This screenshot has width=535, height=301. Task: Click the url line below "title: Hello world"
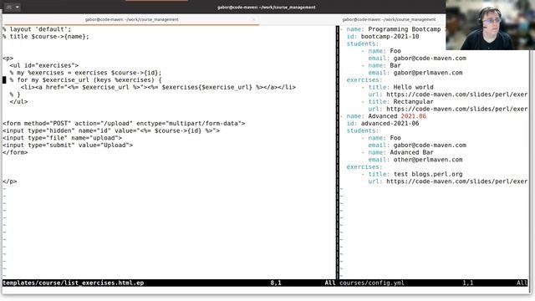pos(448,94)
